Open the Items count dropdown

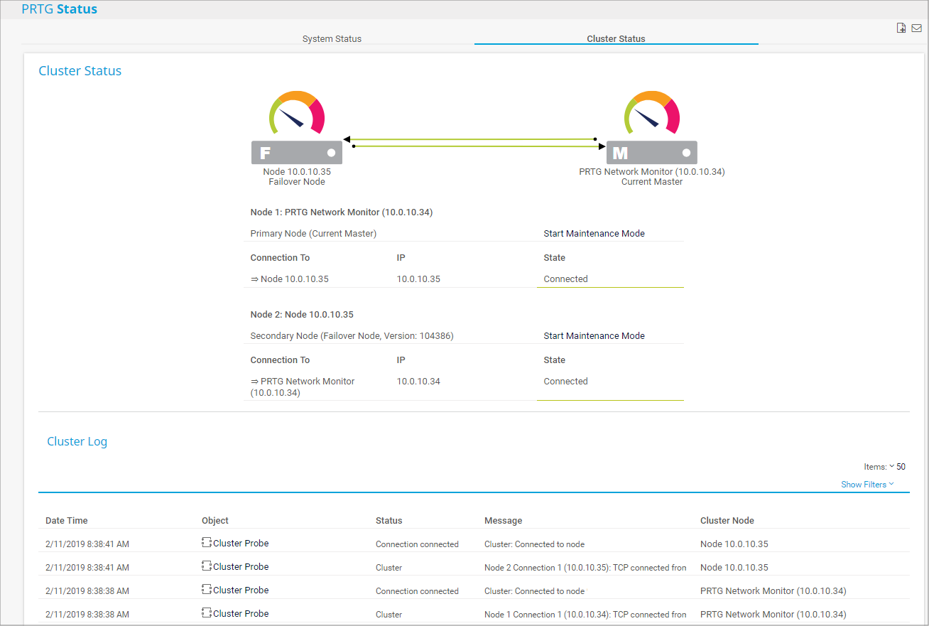[x=897, y=467]
